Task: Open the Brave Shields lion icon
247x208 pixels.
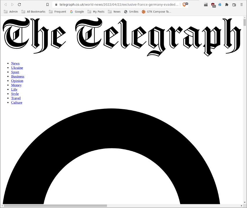Action: pos(184,5)
